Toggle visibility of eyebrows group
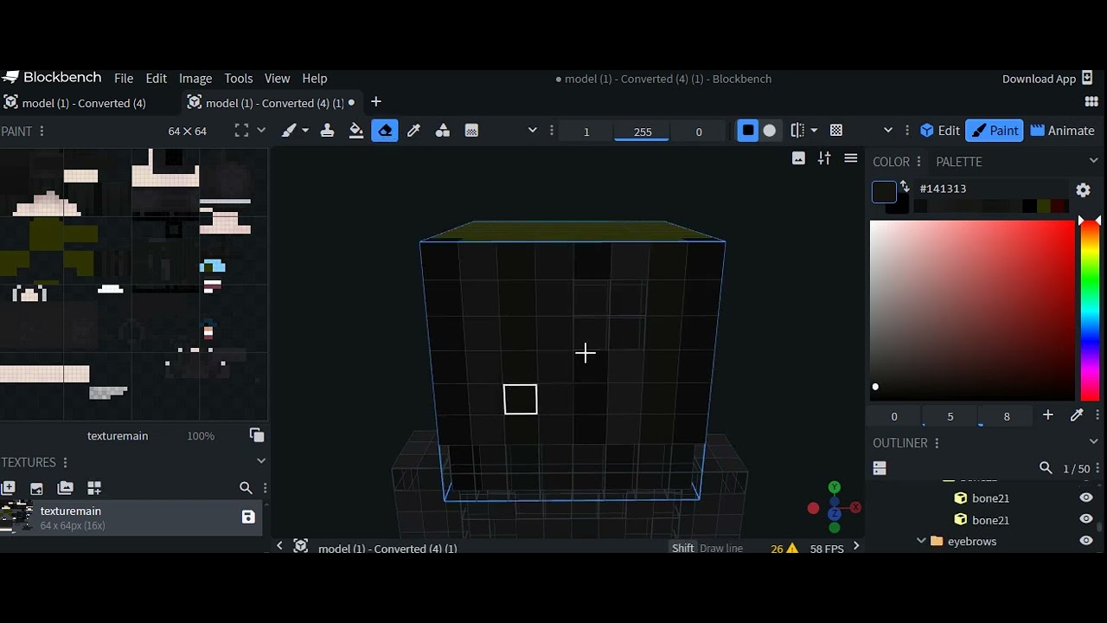This screenshot has width=1107, height=623. [1086, 541]
